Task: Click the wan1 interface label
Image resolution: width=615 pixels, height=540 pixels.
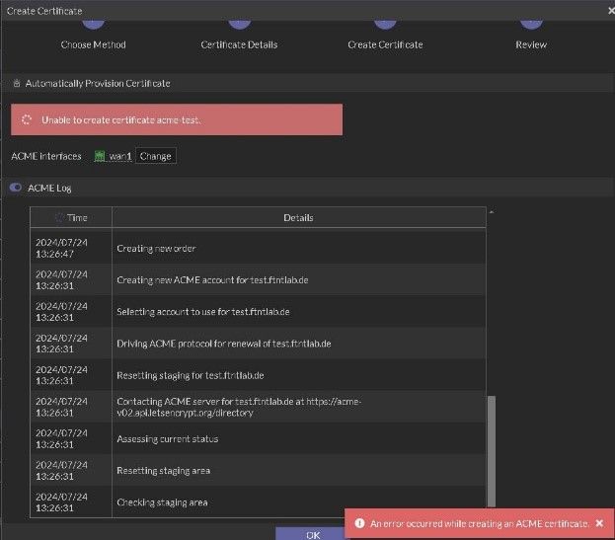Action: point(120,156)
